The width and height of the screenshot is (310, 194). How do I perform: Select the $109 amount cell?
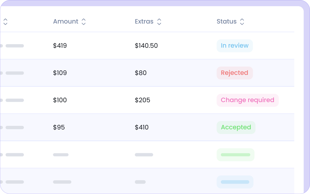60,73
